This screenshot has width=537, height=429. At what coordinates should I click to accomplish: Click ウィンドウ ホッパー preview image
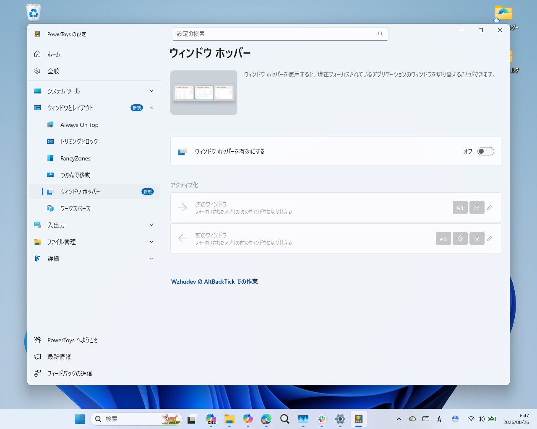[x=204, y=93]
